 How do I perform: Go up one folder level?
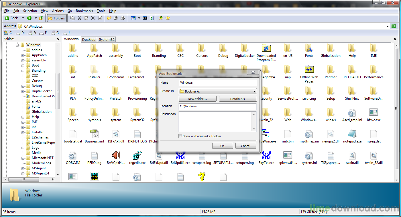pos(41,18)
